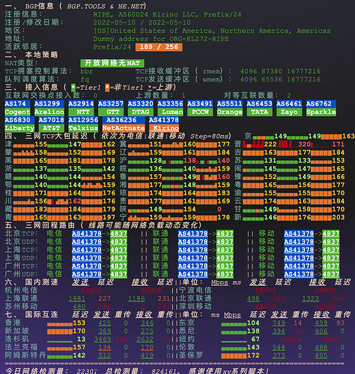Viewport: 355px width, 374px height.
Task: Select the bbr congestion algorithm value
Action: (87, 71)
